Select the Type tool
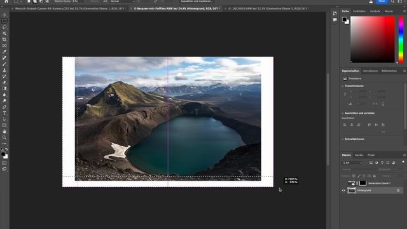 [x=4, y=113]
